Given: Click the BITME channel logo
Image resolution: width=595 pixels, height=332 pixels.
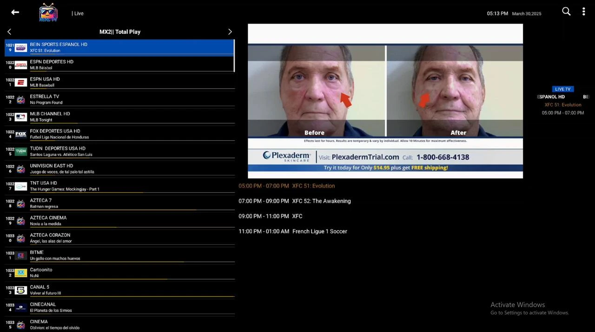Looking at the screenshot, I should pyautogui.click(x=21, y=255).
